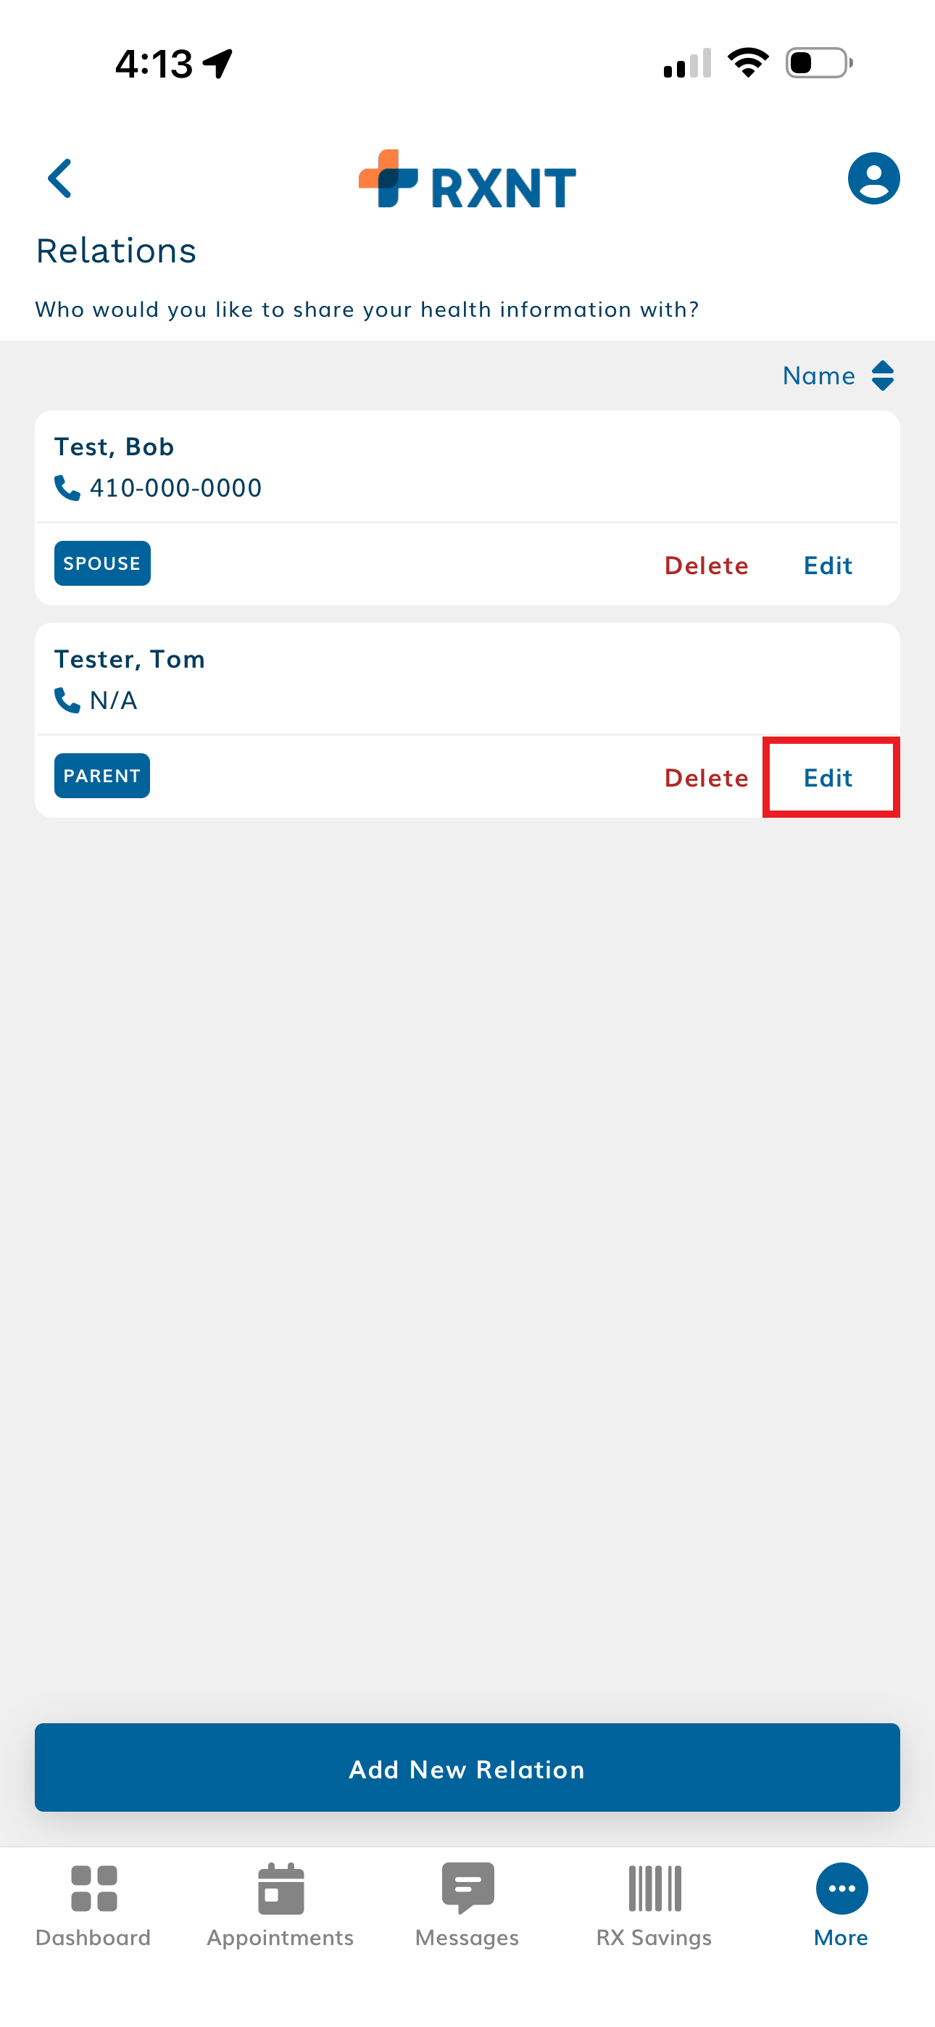Image resolution: width=935 pixels, height=2027 pixels.
Task: Delete the Test, Bob relation
Action: click(706, 565)
